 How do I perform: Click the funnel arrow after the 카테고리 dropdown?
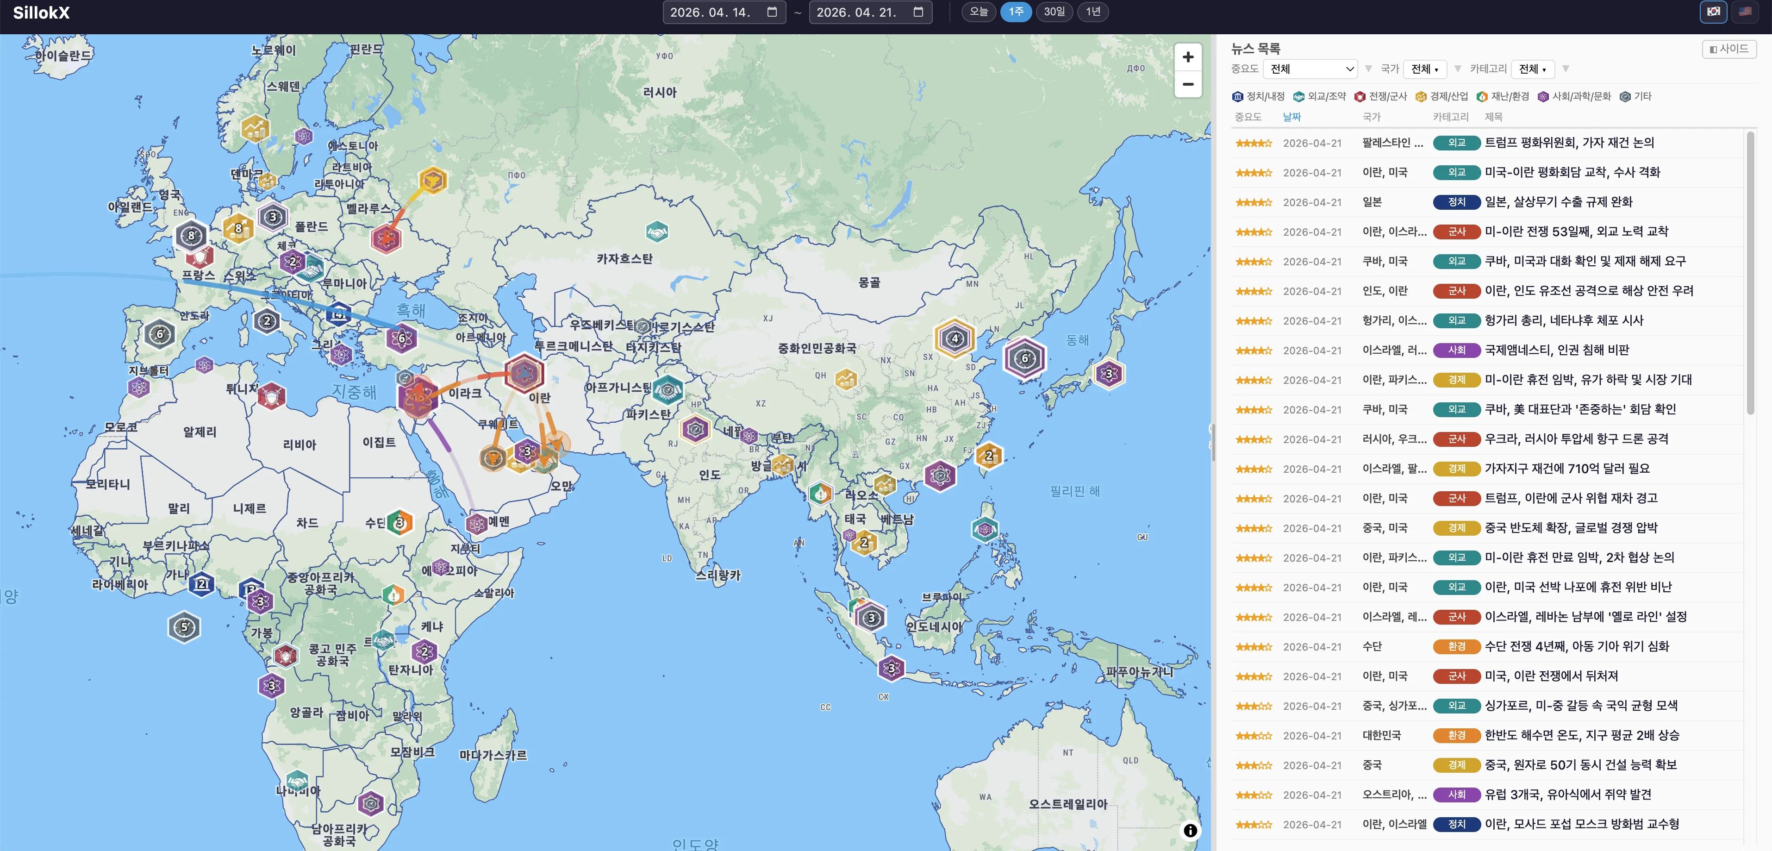click(x=1566, y=69)
